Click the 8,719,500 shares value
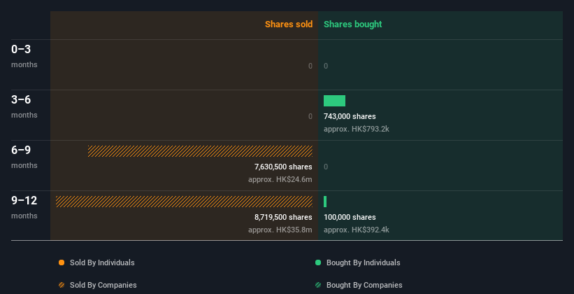Viewport: 574px width, 294px height. (283, 218)
